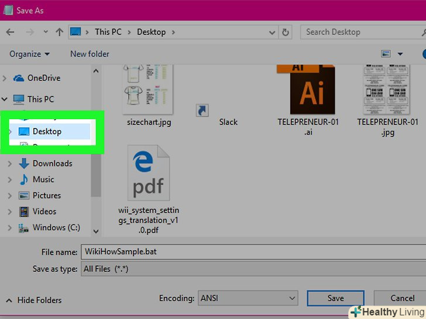The image size is (426, 319).
Task: Change view with the view icon
Action: click(386, 54)
